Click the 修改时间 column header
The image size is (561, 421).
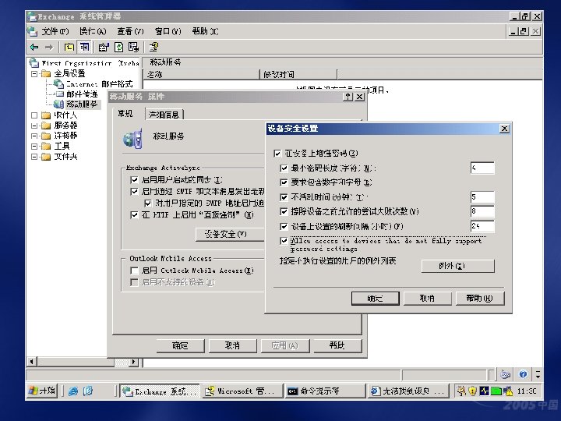(x=298, y=75)
